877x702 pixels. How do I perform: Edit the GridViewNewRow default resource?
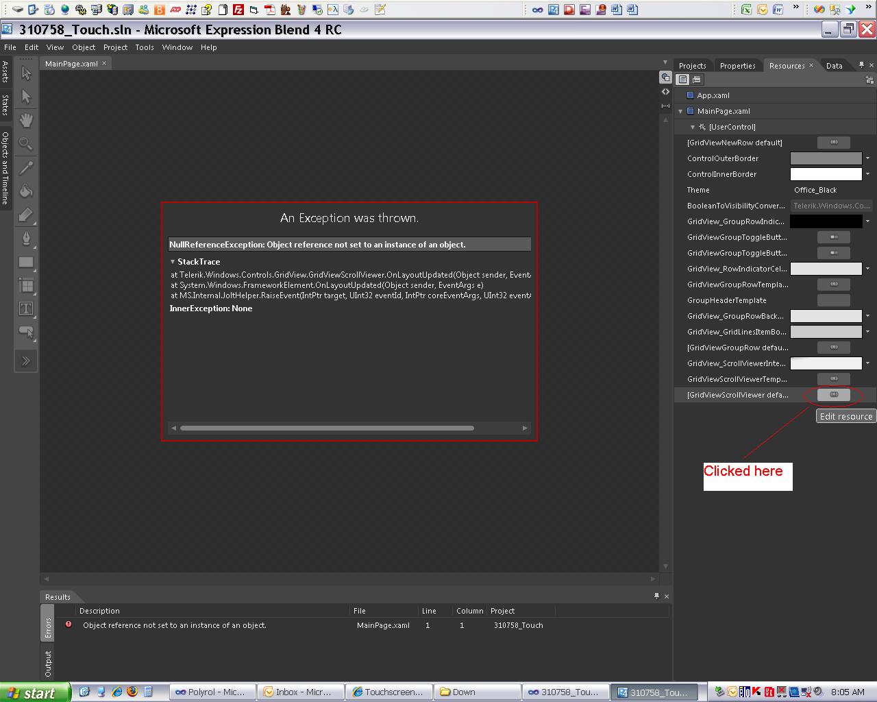834,143
